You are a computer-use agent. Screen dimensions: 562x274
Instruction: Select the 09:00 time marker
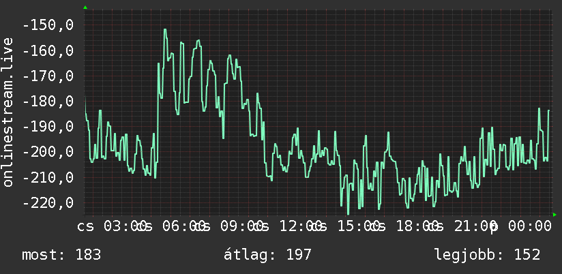241,226
